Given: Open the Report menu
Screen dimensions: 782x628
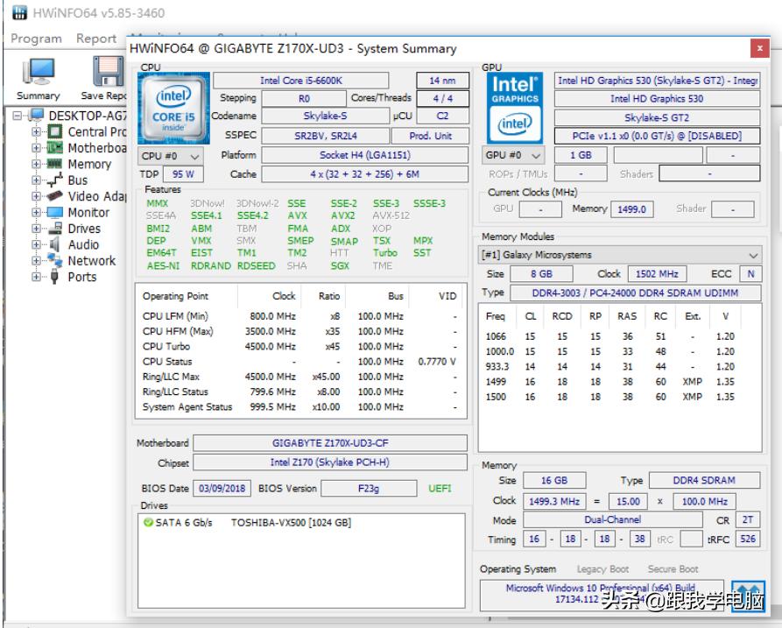Looking at the screenshot, I should [95, 39].
